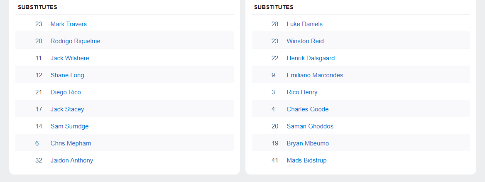
Task: Open Luke Daniels player page
Action: 304,24
